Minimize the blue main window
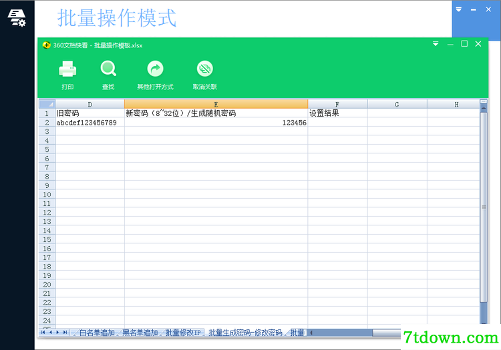This screenshot has width=501, height=350. click(474, 9)
